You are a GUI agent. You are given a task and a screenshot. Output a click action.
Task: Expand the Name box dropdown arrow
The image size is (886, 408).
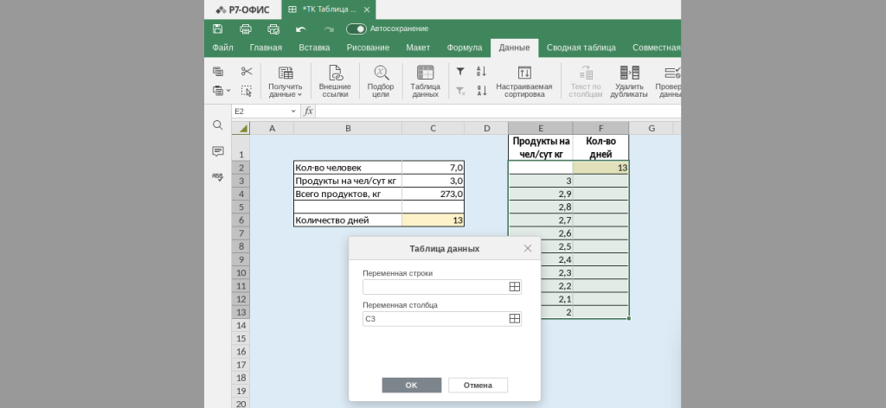click(x=293, y=112)
